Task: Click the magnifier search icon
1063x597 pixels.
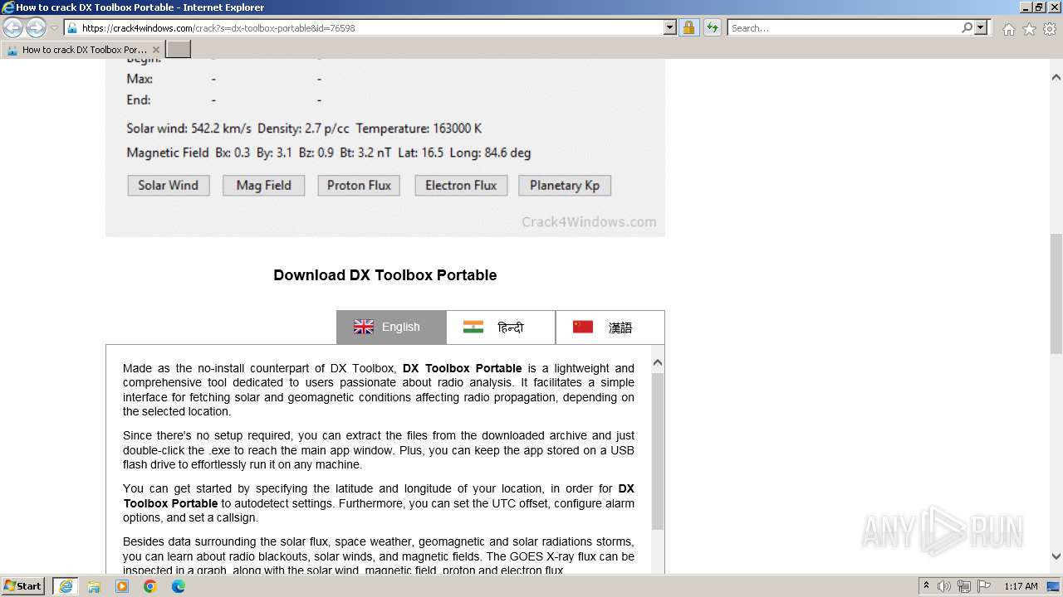Action: [x=967, y=27]
